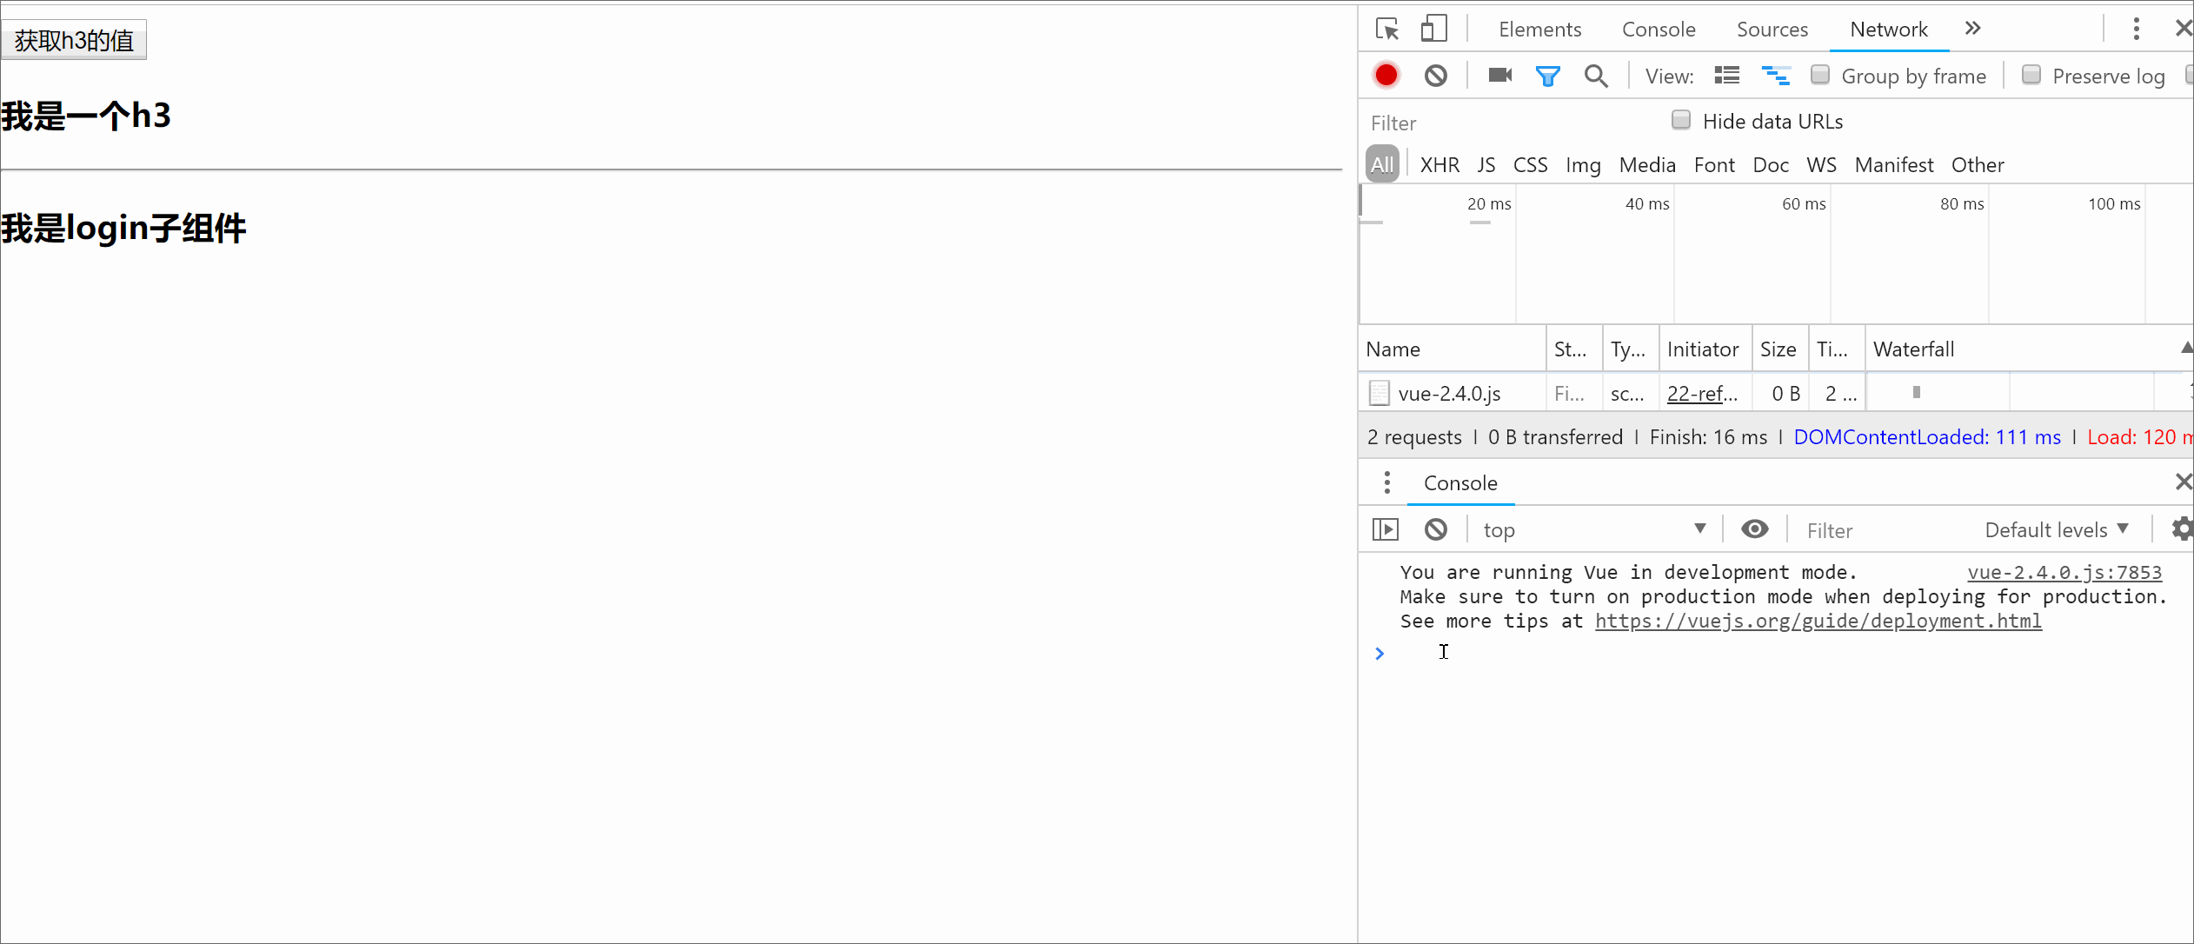Enable Group by frame
2194x944 pixels.
pyautogui.click(x=1819, y=76)
